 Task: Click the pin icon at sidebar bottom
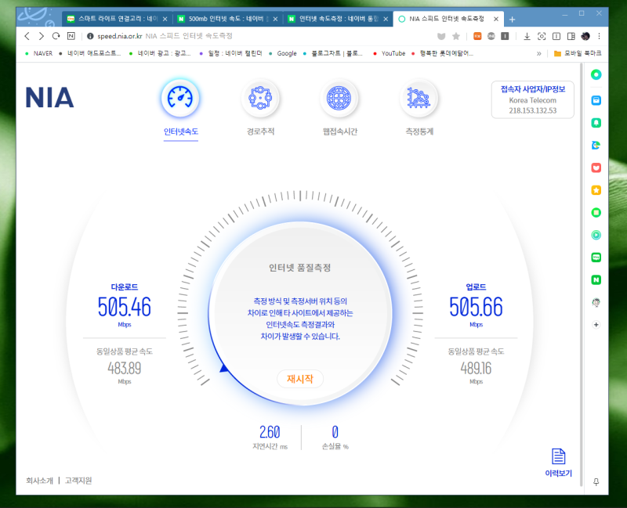click(x=596, y=481)
